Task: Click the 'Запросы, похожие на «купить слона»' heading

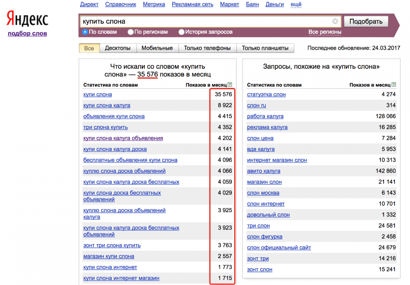Action: (321, 66)
